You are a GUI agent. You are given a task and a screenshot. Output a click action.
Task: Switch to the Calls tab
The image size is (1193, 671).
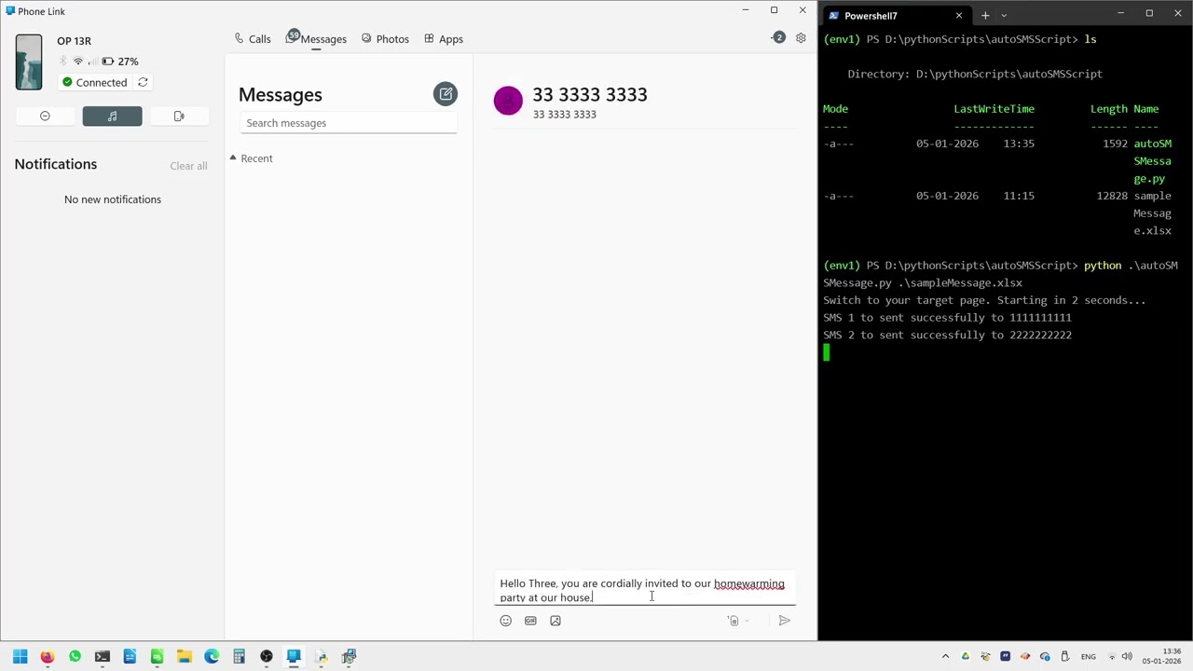click(253, 39)
